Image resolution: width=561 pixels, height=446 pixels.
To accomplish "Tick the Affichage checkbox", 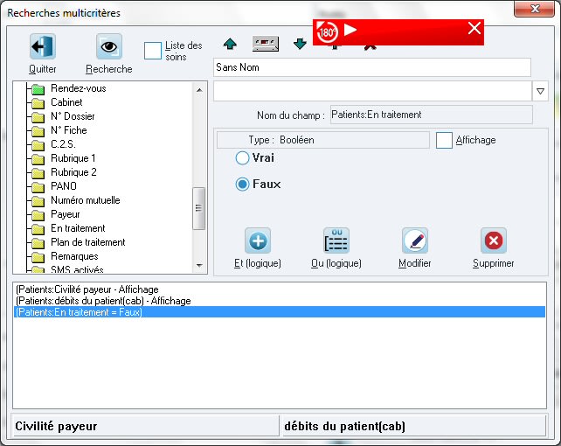I will coord(444,140).
